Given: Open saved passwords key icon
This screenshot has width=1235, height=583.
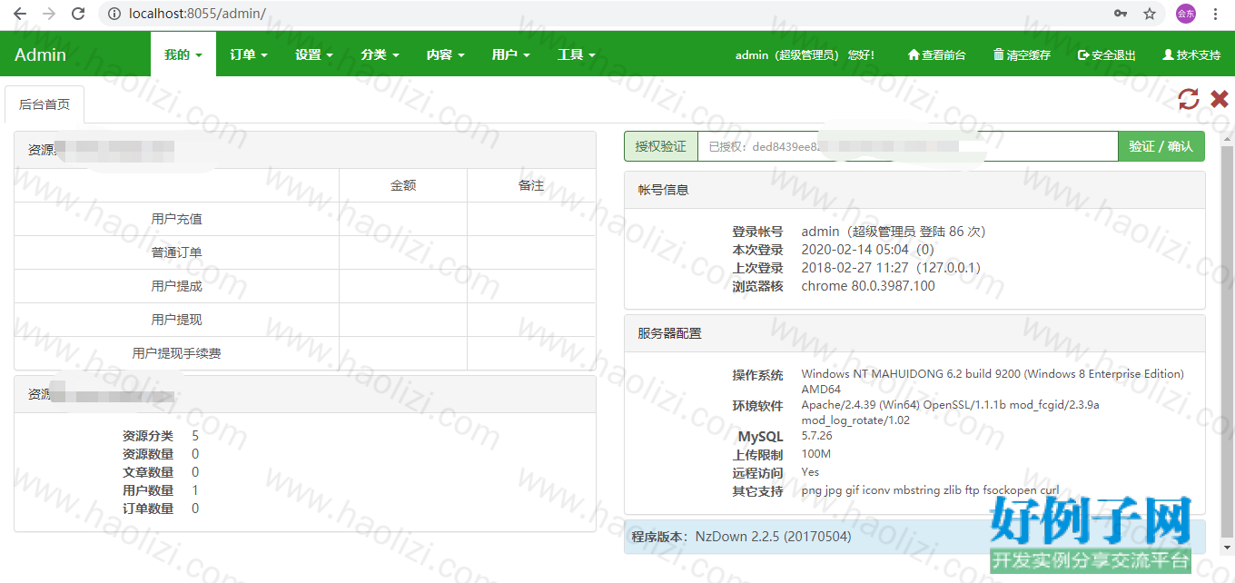Looking at the screenshot, I should tap(1121, 14).
